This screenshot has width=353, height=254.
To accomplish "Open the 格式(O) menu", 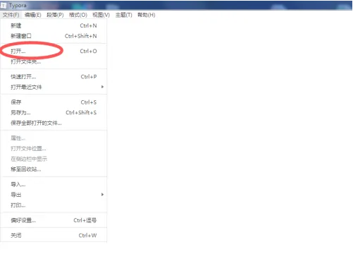I will (78, 15).
